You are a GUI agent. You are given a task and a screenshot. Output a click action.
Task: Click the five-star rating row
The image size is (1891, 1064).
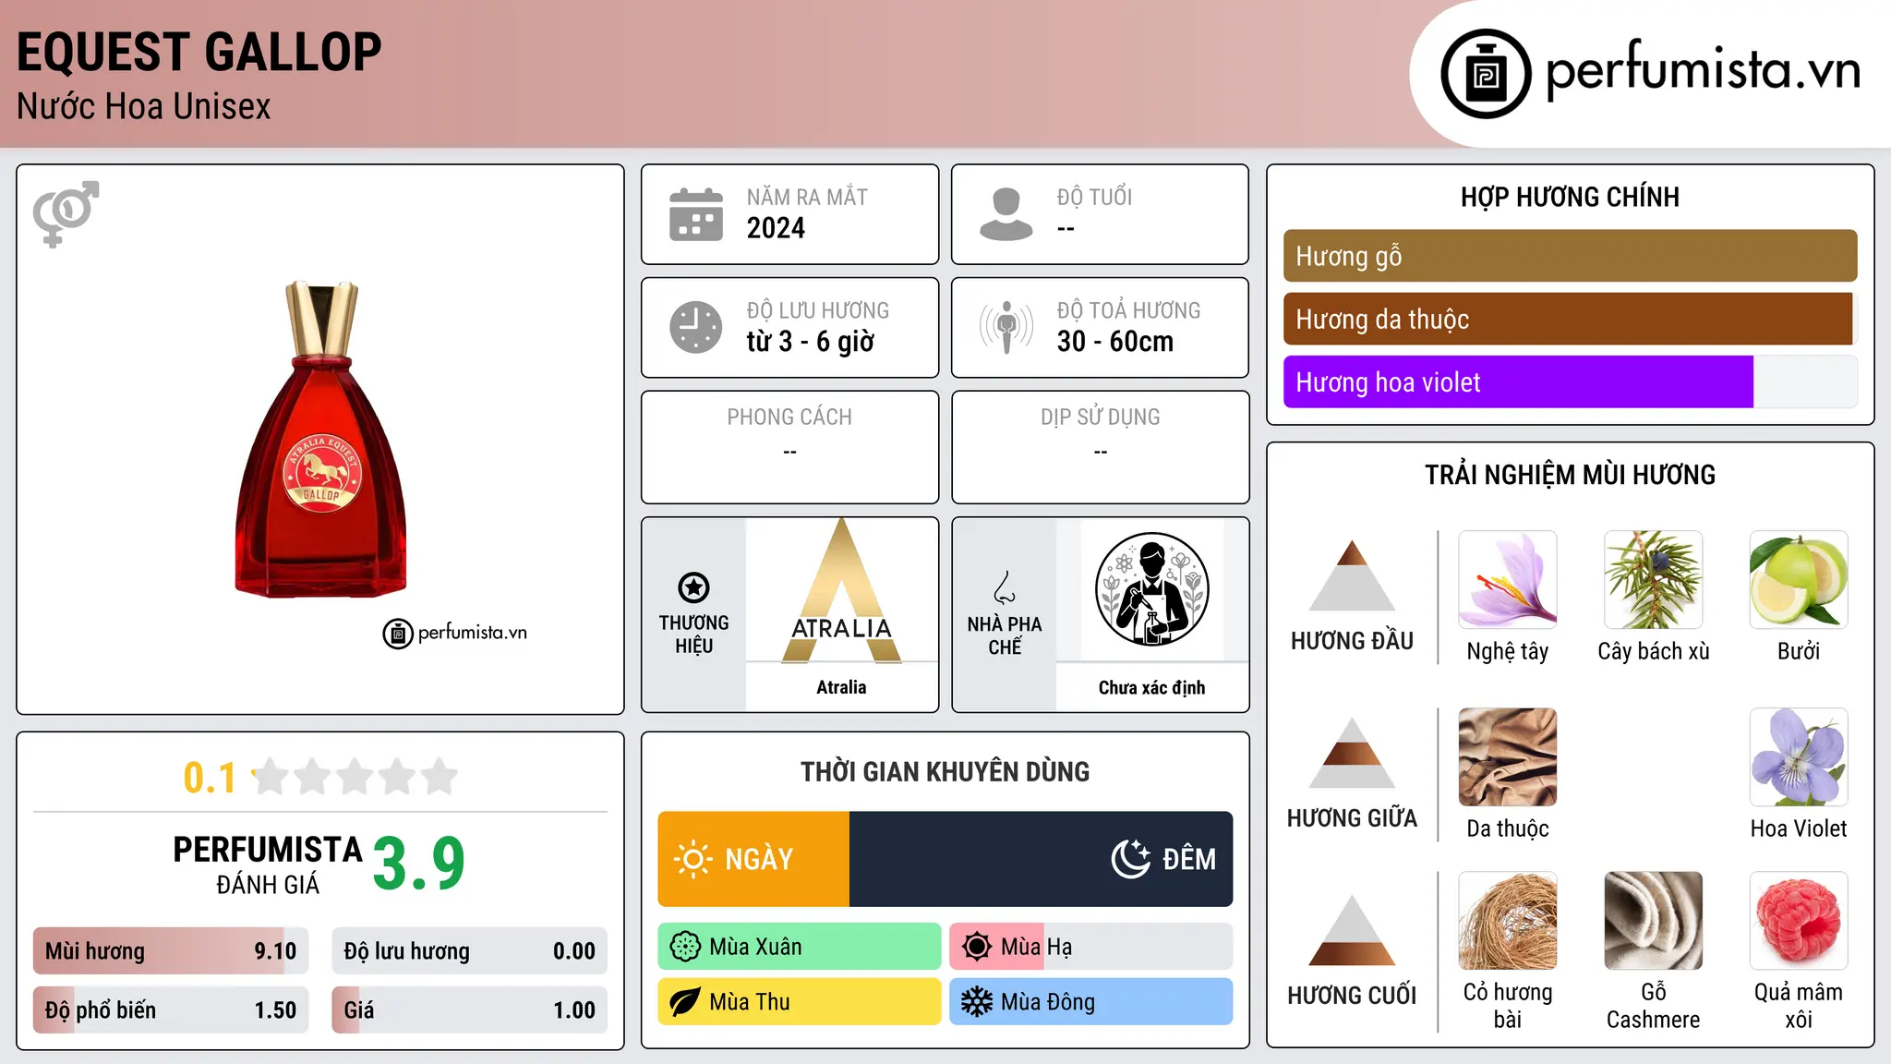355,777
